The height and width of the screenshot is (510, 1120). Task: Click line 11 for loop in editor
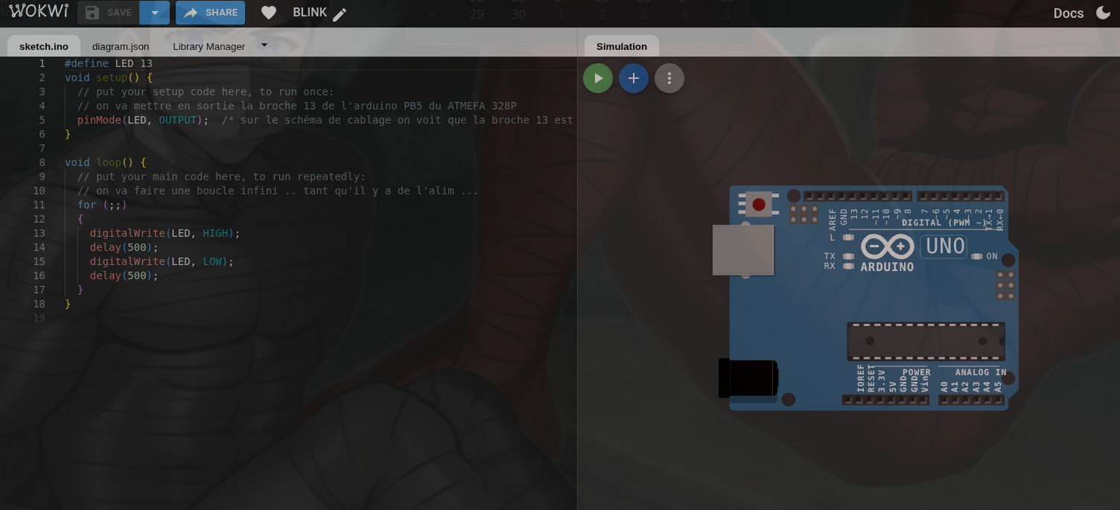[x=102, y=205]
